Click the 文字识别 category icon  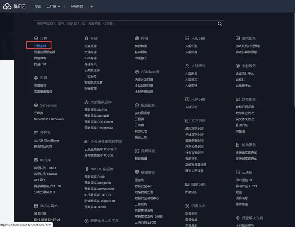tap(187, 121)
